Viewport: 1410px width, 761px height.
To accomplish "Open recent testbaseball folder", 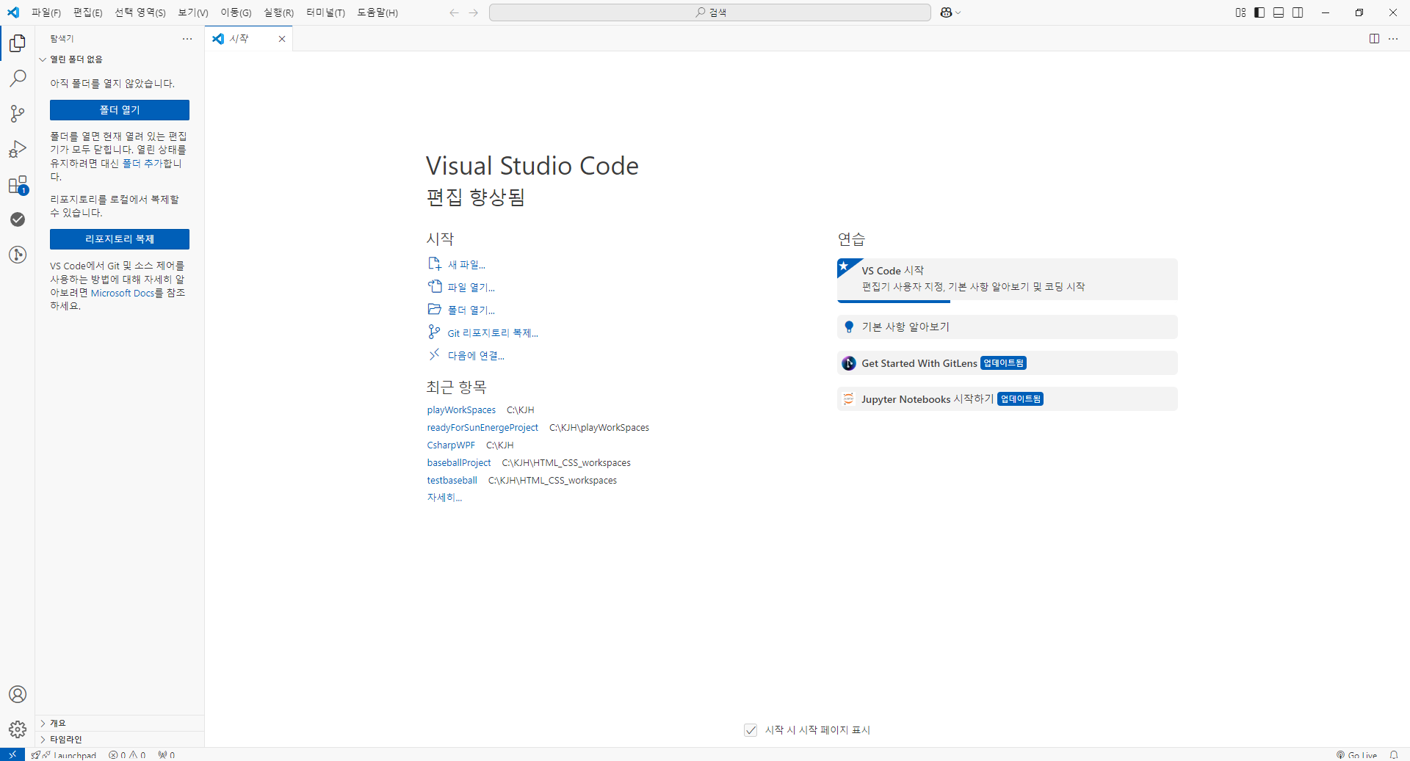I will (452, 481).
